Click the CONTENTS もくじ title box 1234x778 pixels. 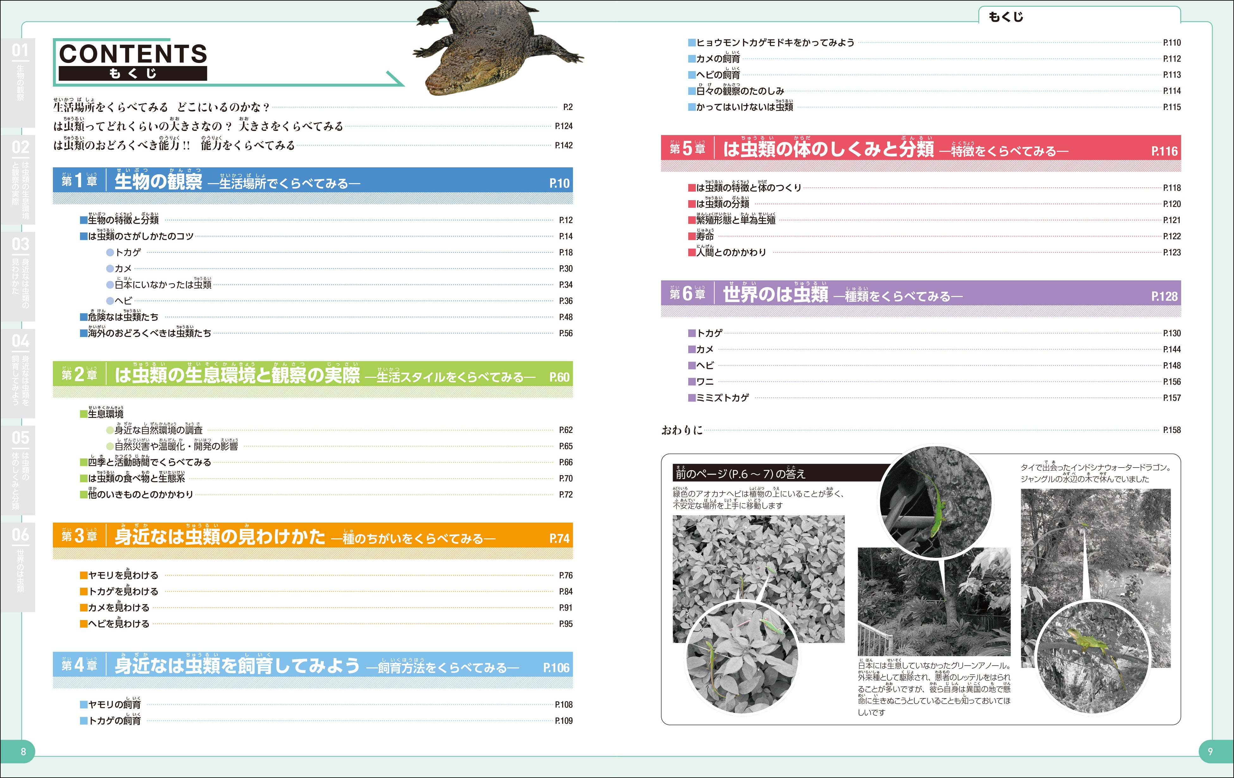click(133, 61)
